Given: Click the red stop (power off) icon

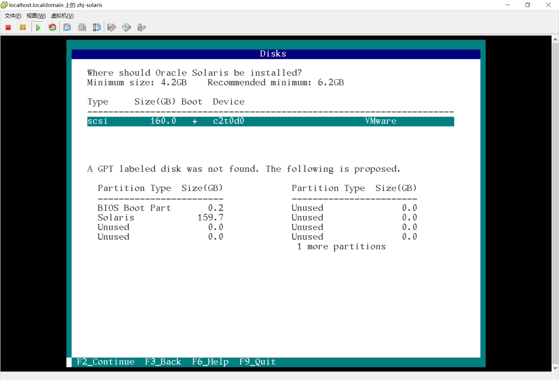Looking at the screenshot, I should click(x=8, y=27).
